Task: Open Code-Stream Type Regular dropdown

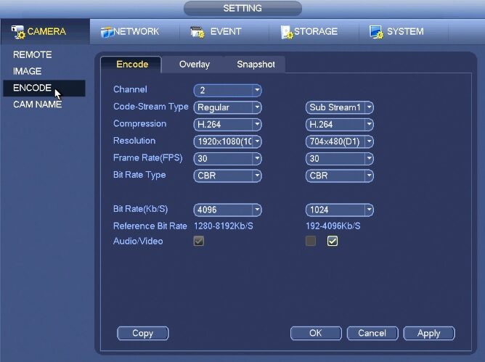Action: click(x=227, y=107)
